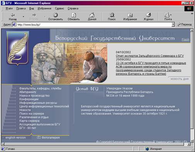
Task: Open the Сервис menu
Action: pyautogui.click(x=59, y=8)
